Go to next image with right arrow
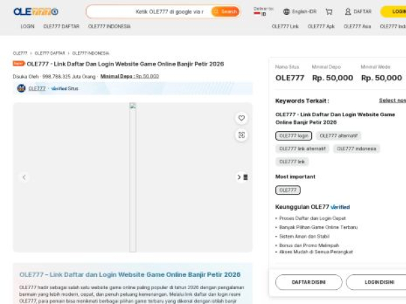The width and height of the screenshot is (406, 304). [240, 177]
